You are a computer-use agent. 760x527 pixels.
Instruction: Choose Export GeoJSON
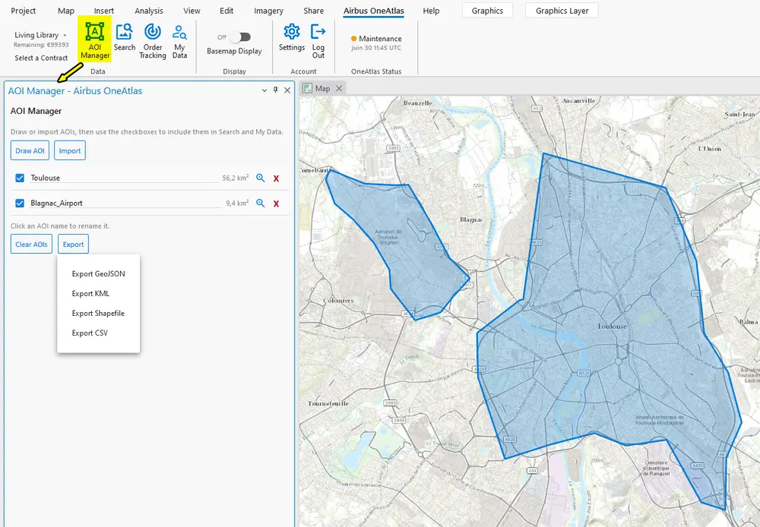(x=98, y=273)
